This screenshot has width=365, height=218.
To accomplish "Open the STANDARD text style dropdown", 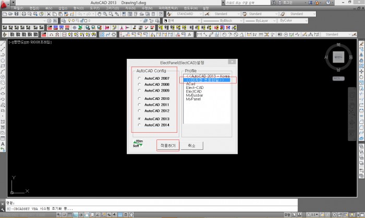I will [x=188, y=14].
